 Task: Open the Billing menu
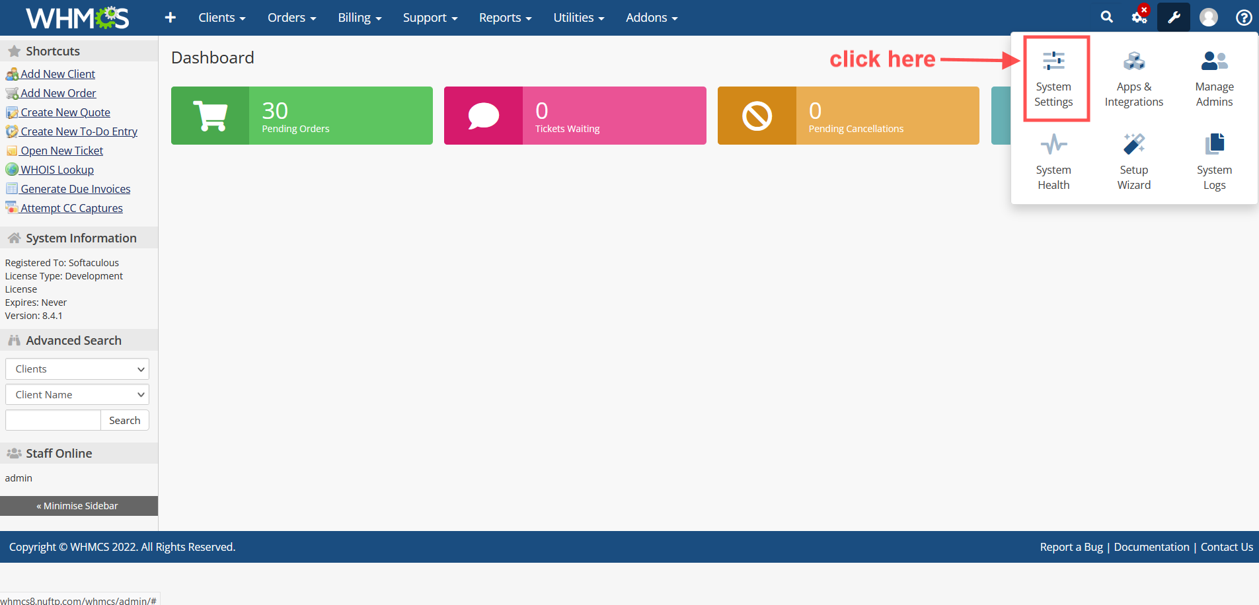[360, 18]
